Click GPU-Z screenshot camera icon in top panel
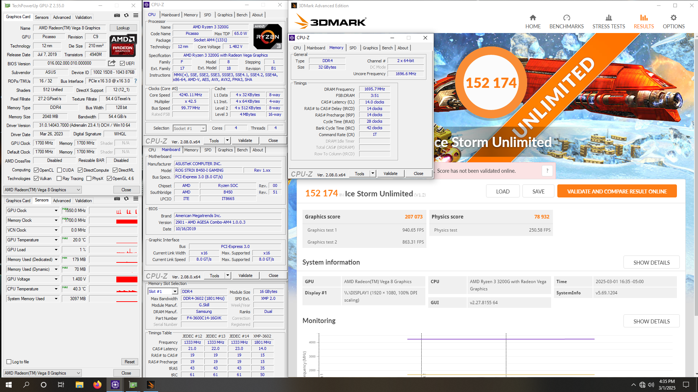The image size is (698, 392). [x=117, y=15]
